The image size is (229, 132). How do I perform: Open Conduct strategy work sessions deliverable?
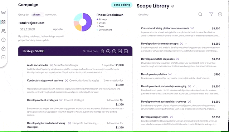pyautogui.click(x=45, y=80)
